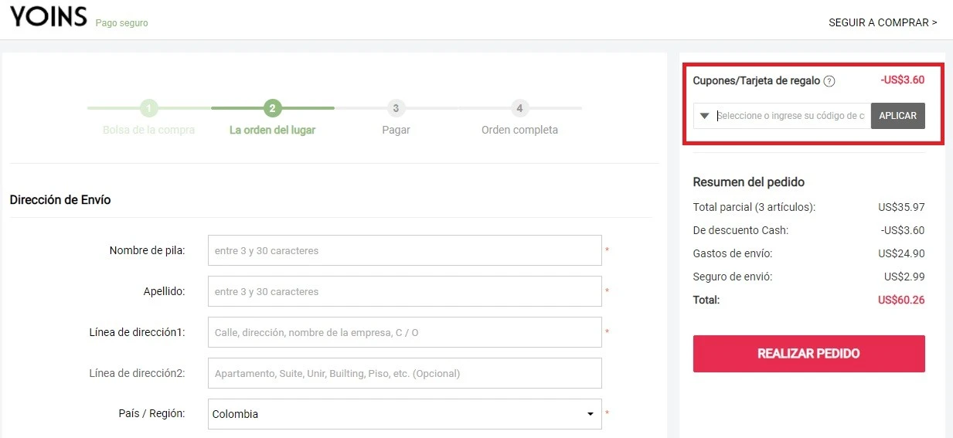Screen dimensions: 953x438
Task: Focus the Línea de dirección1 field
Action: [x=404, y=332]
